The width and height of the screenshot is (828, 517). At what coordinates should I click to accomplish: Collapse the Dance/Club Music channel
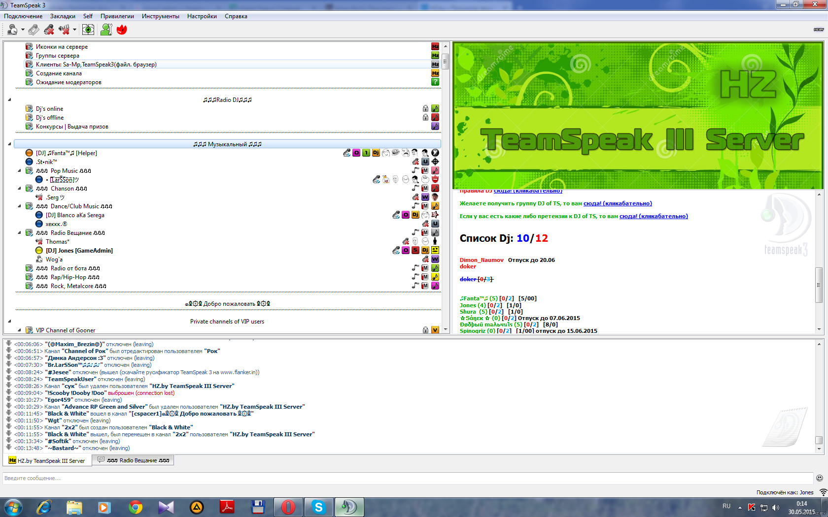pyautogui.click(x=20, y=206)
